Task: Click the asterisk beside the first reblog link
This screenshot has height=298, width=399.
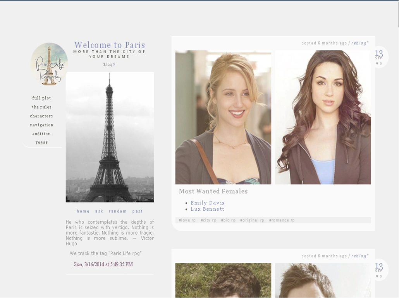Action: coord(368,42)
